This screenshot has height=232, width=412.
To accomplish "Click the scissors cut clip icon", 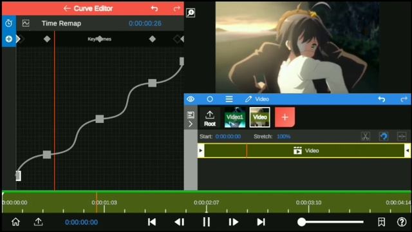I will click(365, 137).
